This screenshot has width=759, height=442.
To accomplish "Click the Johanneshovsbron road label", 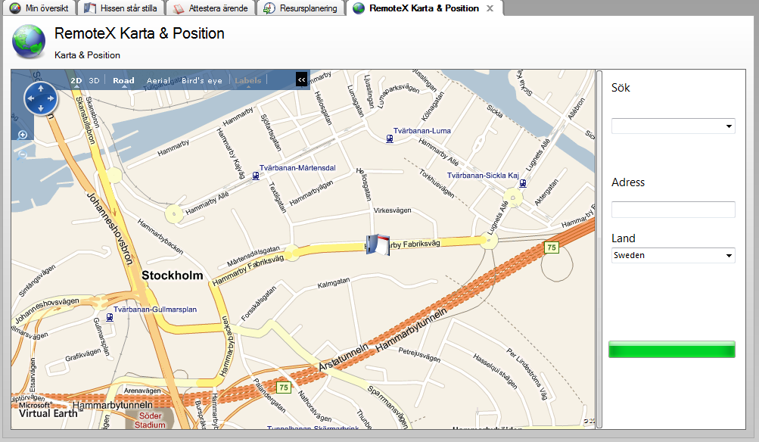I will tap(110, 229).
